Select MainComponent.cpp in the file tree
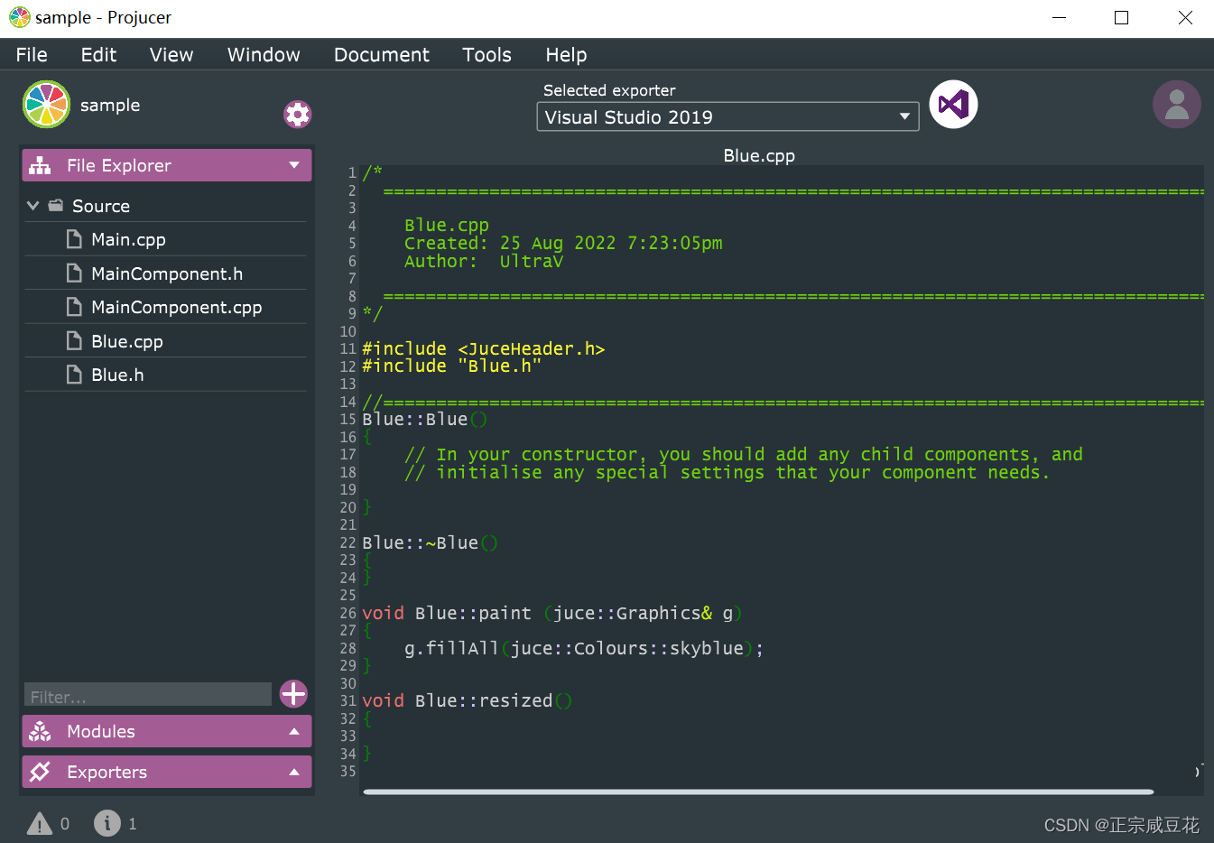1214x843 pixels. pyautogui.click(x=176, y=307)
